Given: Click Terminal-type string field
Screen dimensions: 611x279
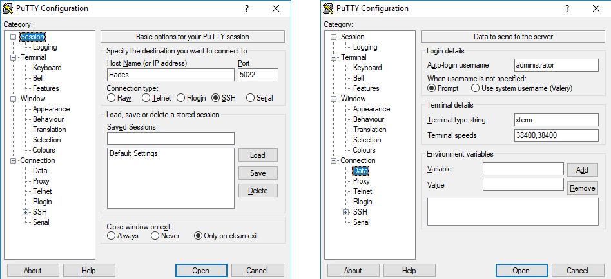Looking at the screenshot, I should 556,120.
